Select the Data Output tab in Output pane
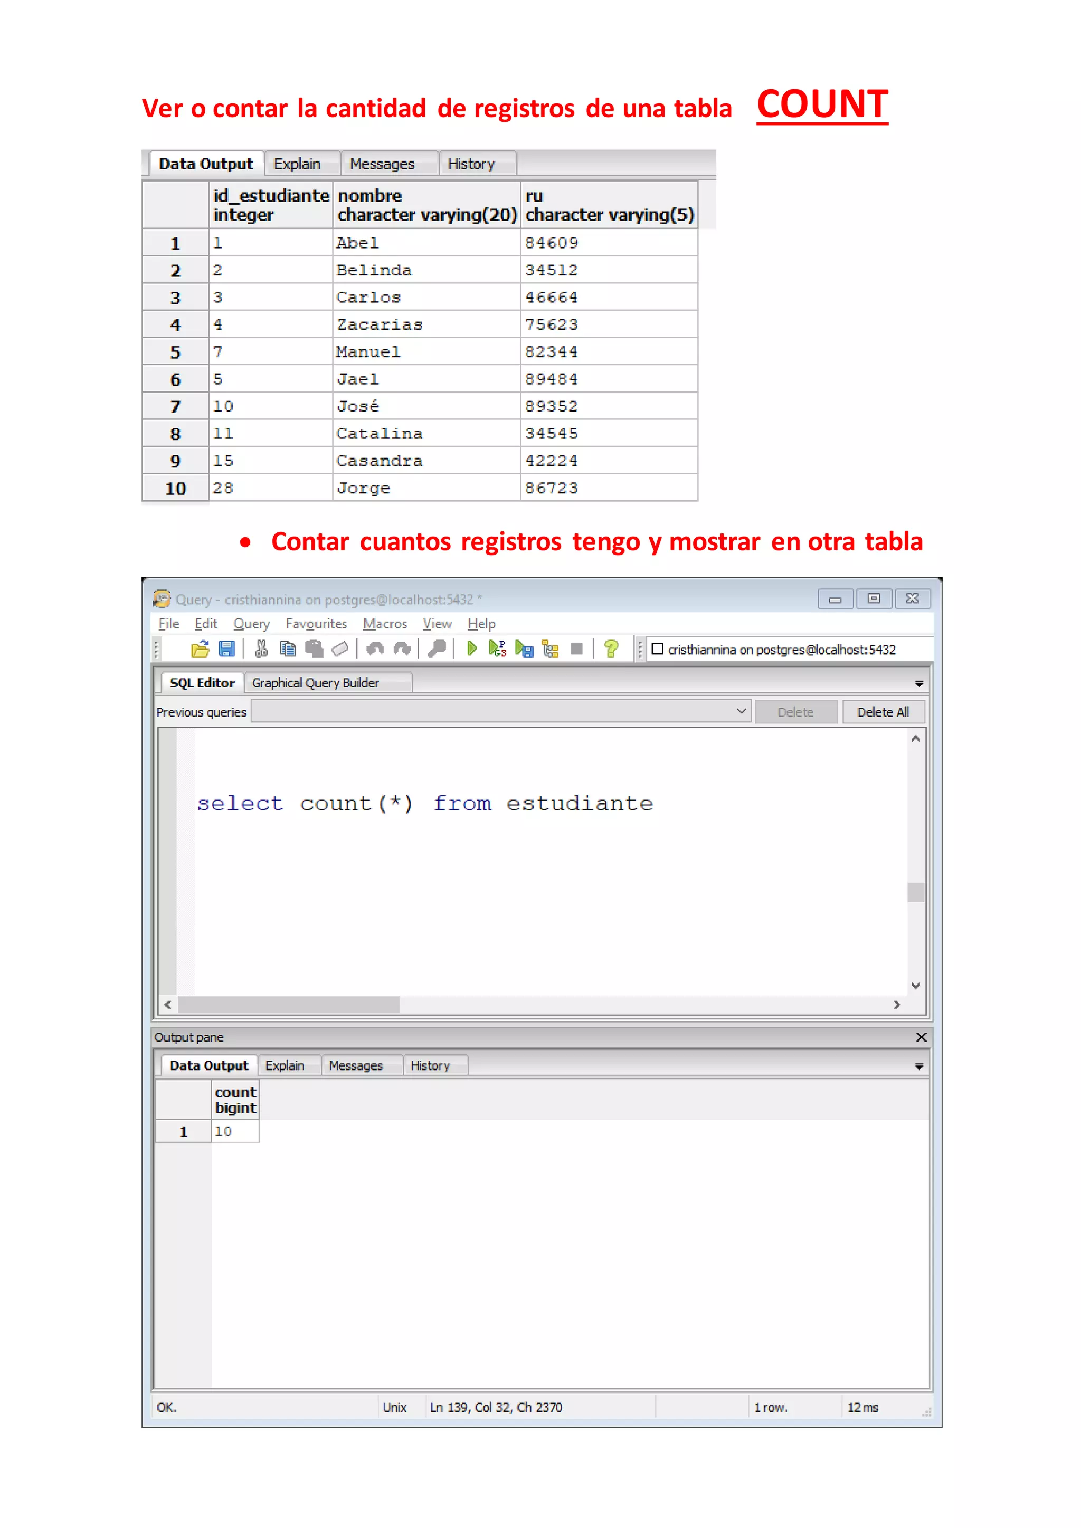Viewport: 1081px width, 1528px height. click(208, 1065)
